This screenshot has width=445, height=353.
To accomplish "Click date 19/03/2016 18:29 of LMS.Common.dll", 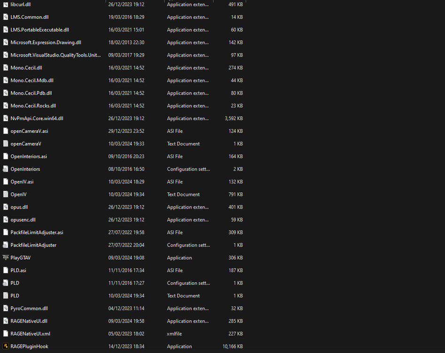I will [x=126, y=17].
